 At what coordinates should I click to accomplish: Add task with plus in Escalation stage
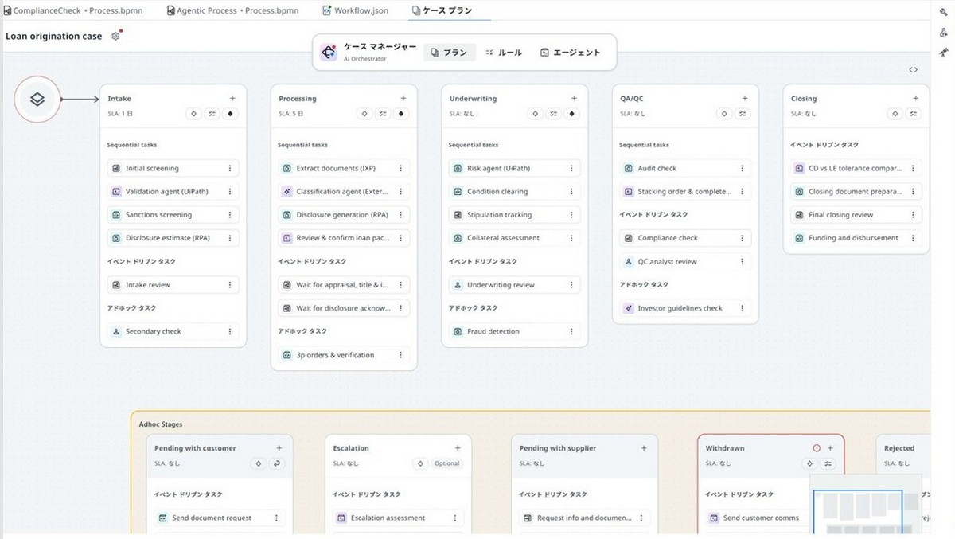coord(457,448)
